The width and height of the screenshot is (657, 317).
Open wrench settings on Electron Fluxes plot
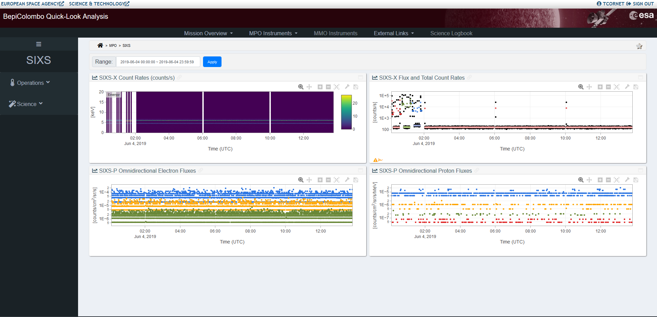pos(347,180)
